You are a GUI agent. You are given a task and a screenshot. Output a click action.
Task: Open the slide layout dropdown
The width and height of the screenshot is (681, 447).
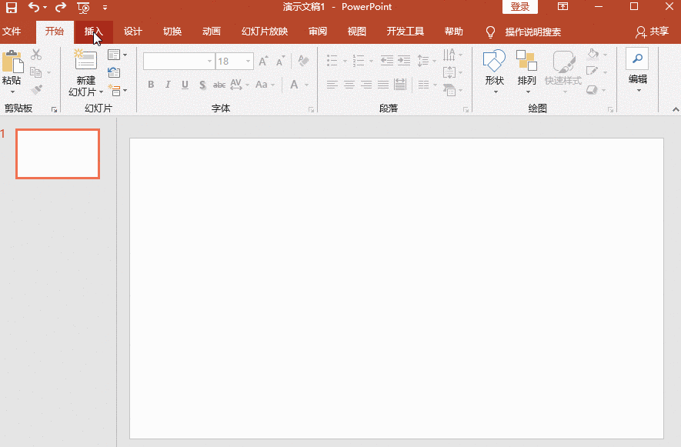(x=117, y=55)
